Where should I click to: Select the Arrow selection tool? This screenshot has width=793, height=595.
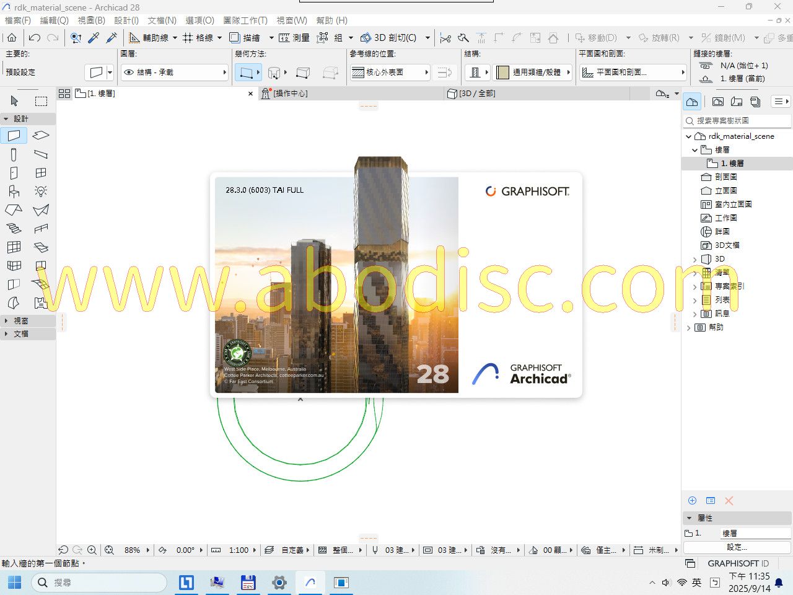(x=14, y=101)
